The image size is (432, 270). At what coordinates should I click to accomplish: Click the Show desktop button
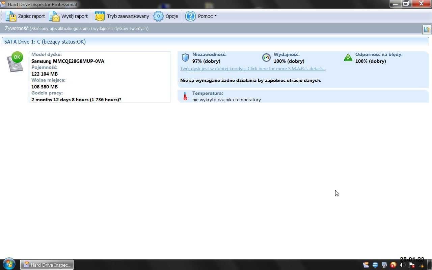[430, 265]
